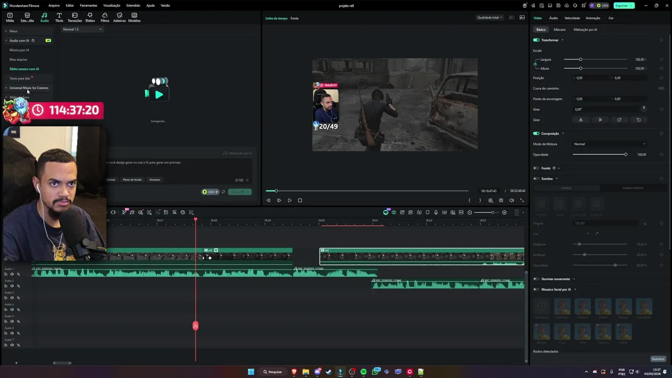Expand the Sombra section arrow
The width and height of the screenshot is (672, 378).
click(556, 178)
